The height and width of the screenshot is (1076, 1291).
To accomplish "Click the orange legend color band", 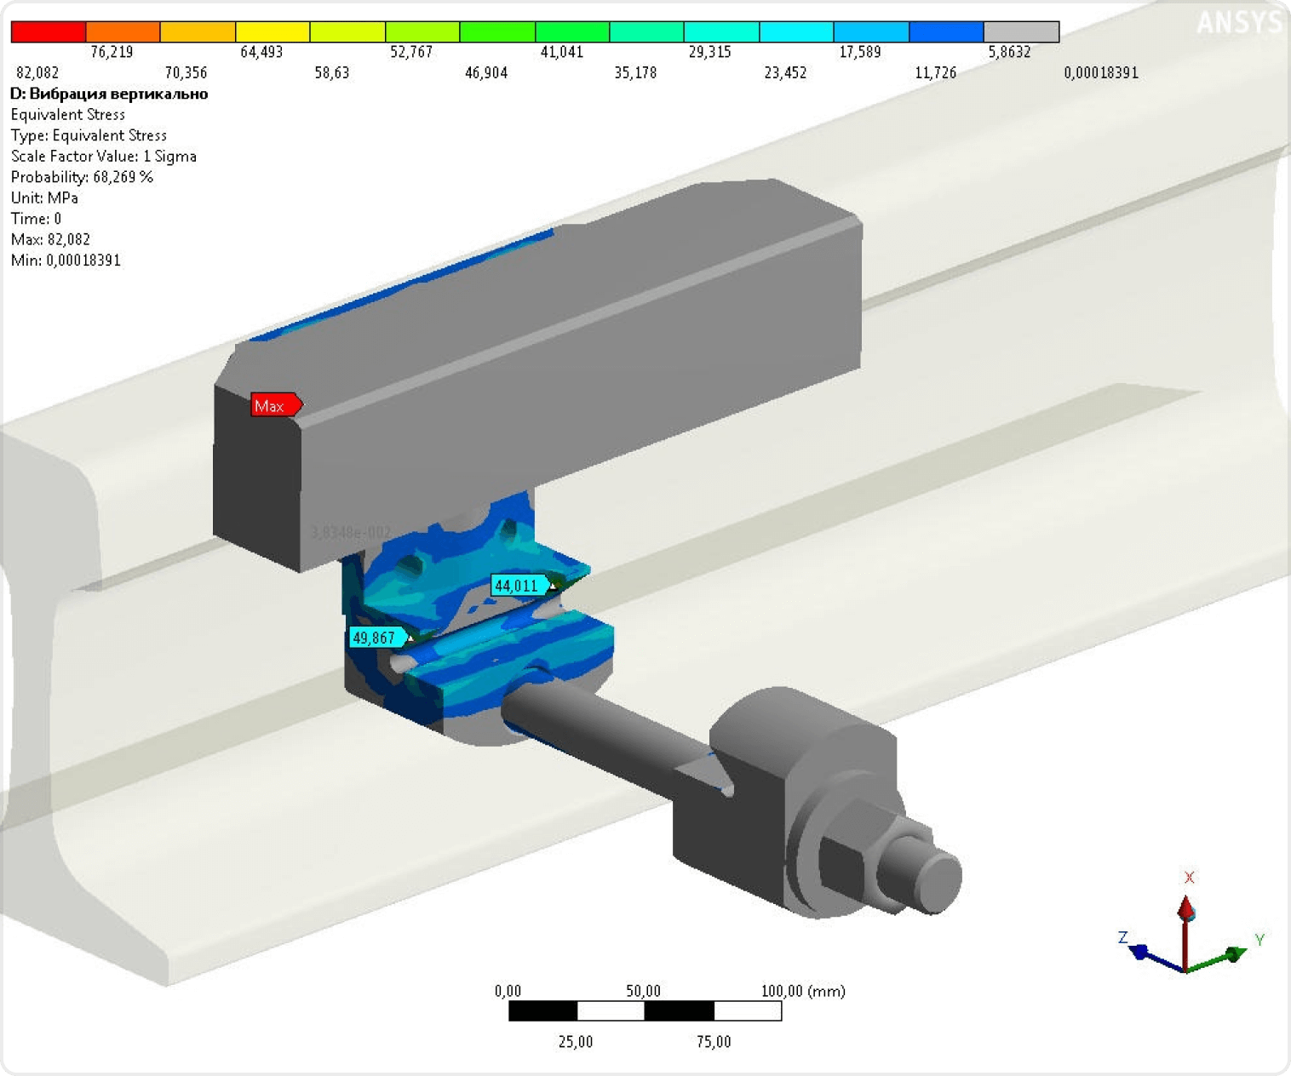I will point(123,32).
